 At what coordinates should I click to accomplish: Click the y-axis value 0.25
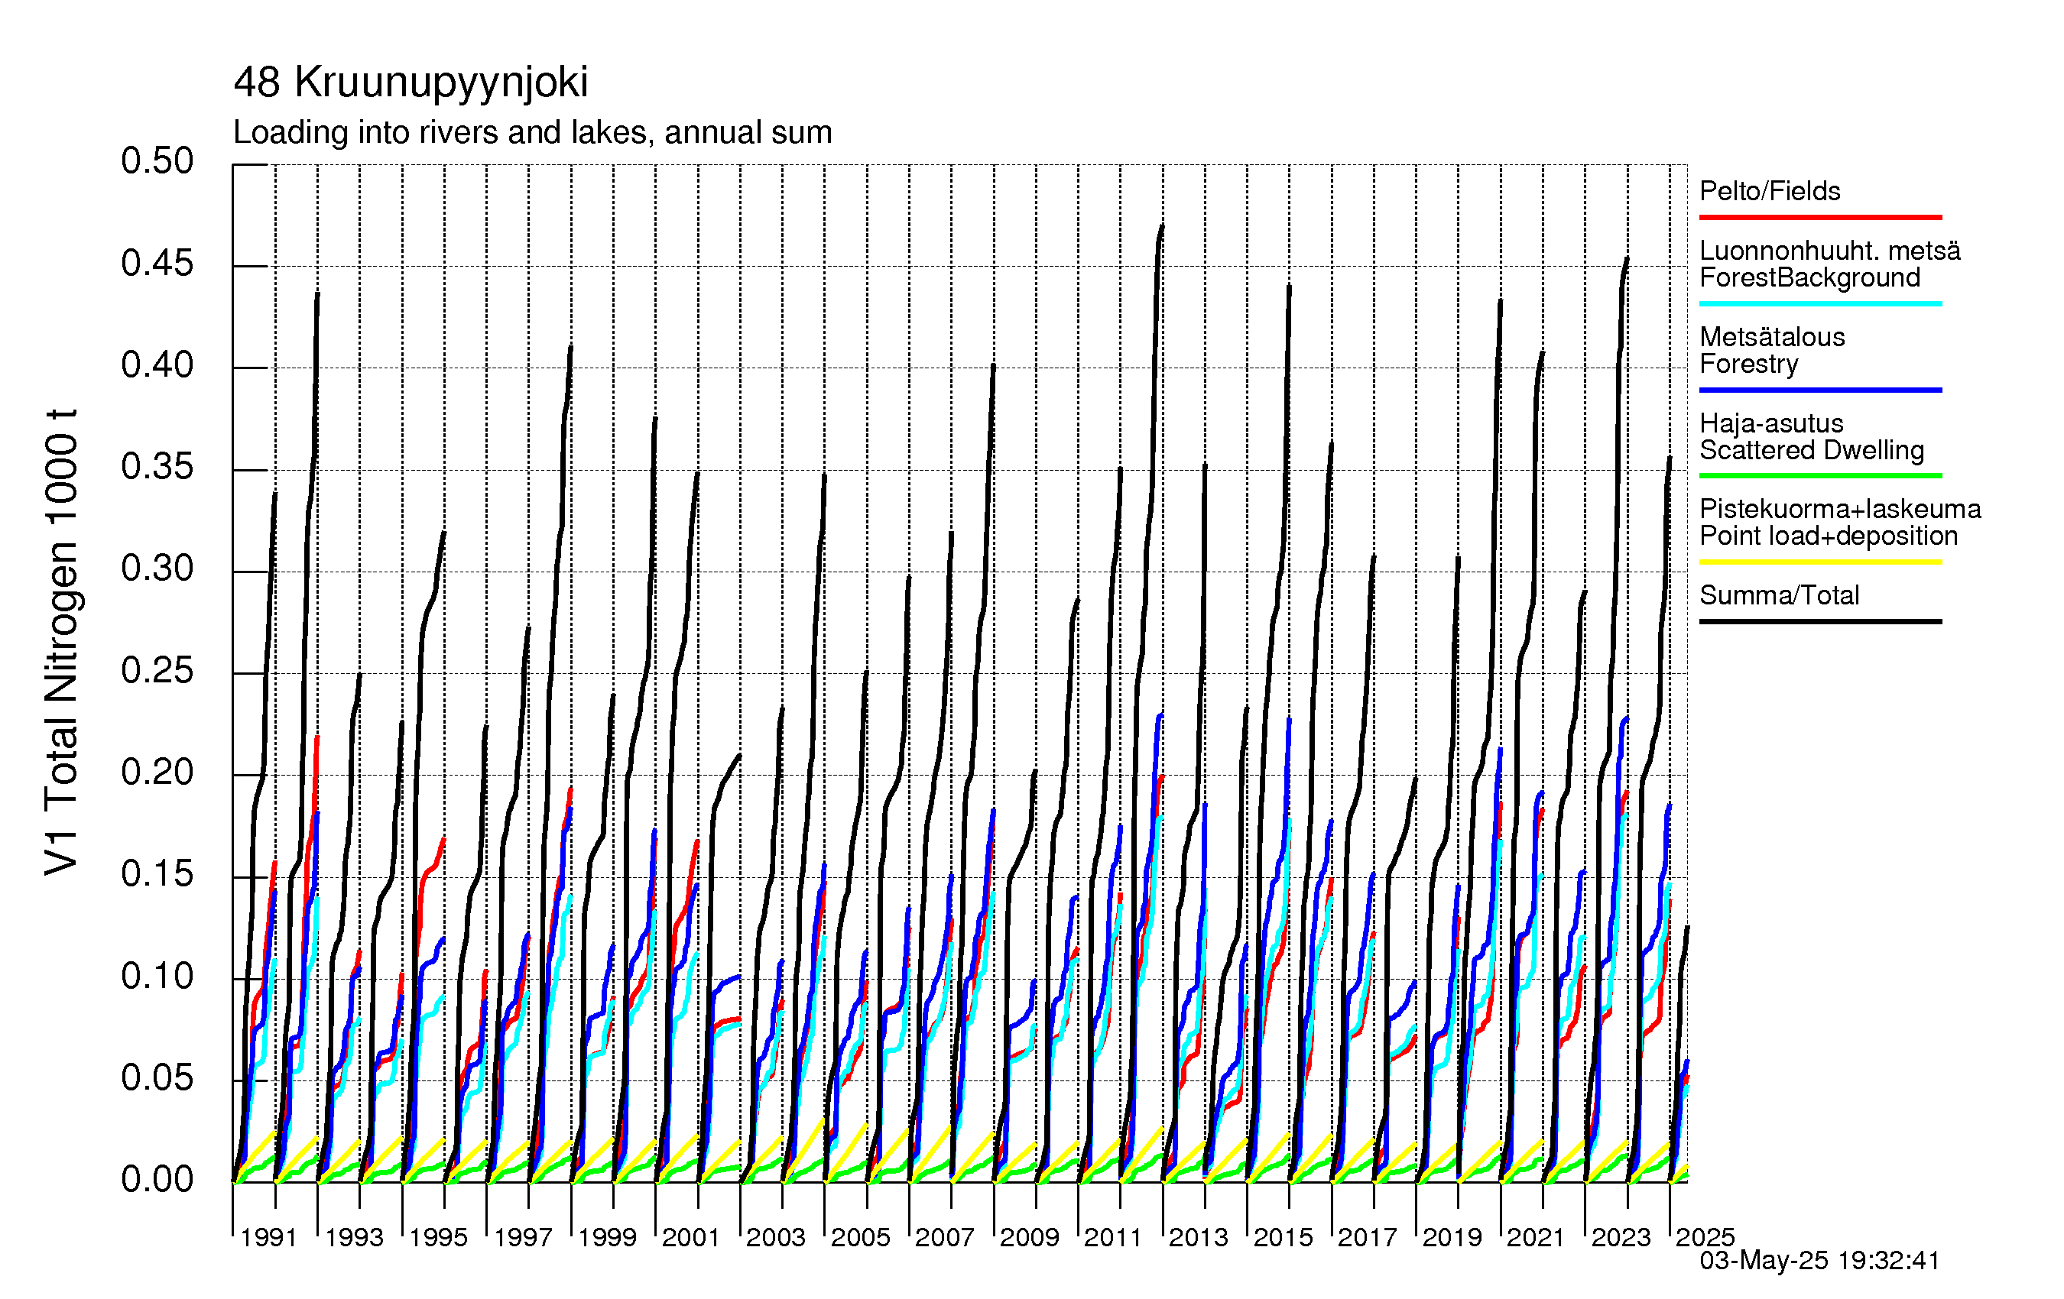pos(157,671)
